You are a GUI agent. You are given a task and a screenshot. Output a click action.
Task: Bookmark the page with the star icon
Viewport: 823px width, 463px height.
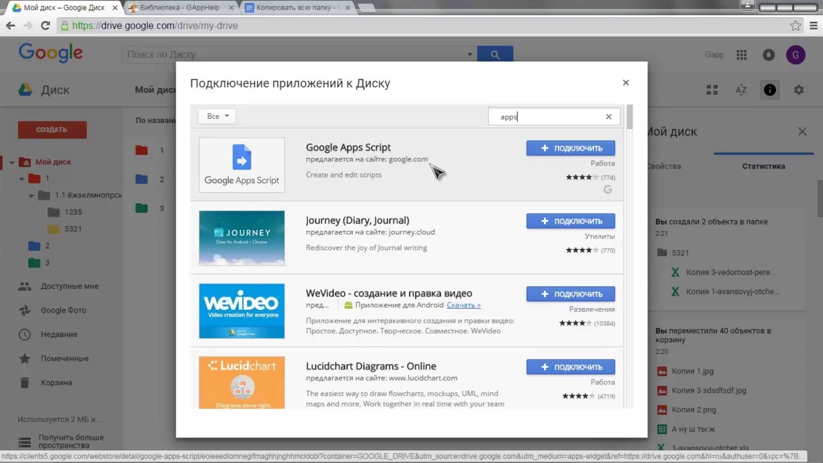[x=795, y=26]
